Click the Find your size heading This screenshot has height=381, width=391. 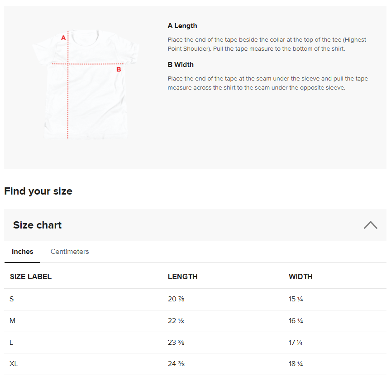point(38,191)
